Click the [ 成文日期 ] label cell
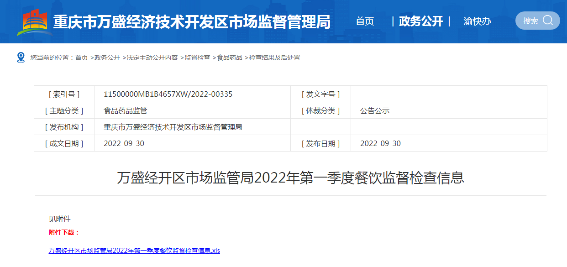The image size is (567, 267). (x=64, y=143)
